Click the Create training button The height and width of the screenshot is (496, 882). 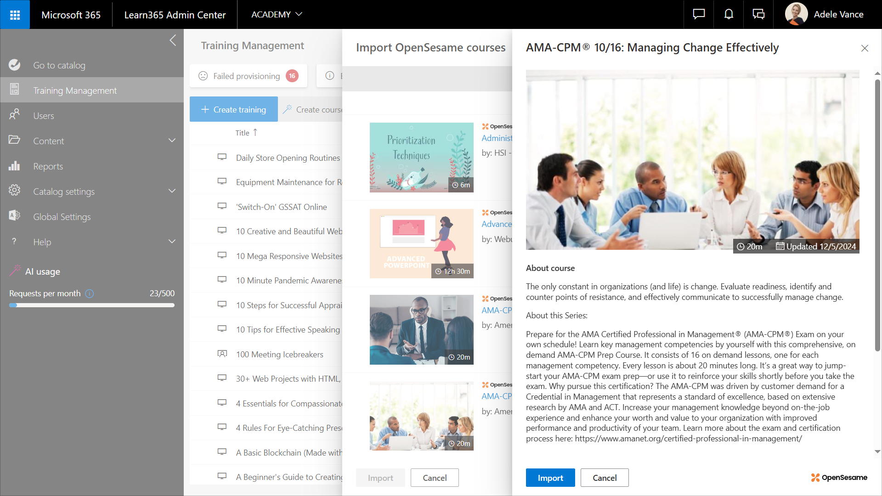234,109
